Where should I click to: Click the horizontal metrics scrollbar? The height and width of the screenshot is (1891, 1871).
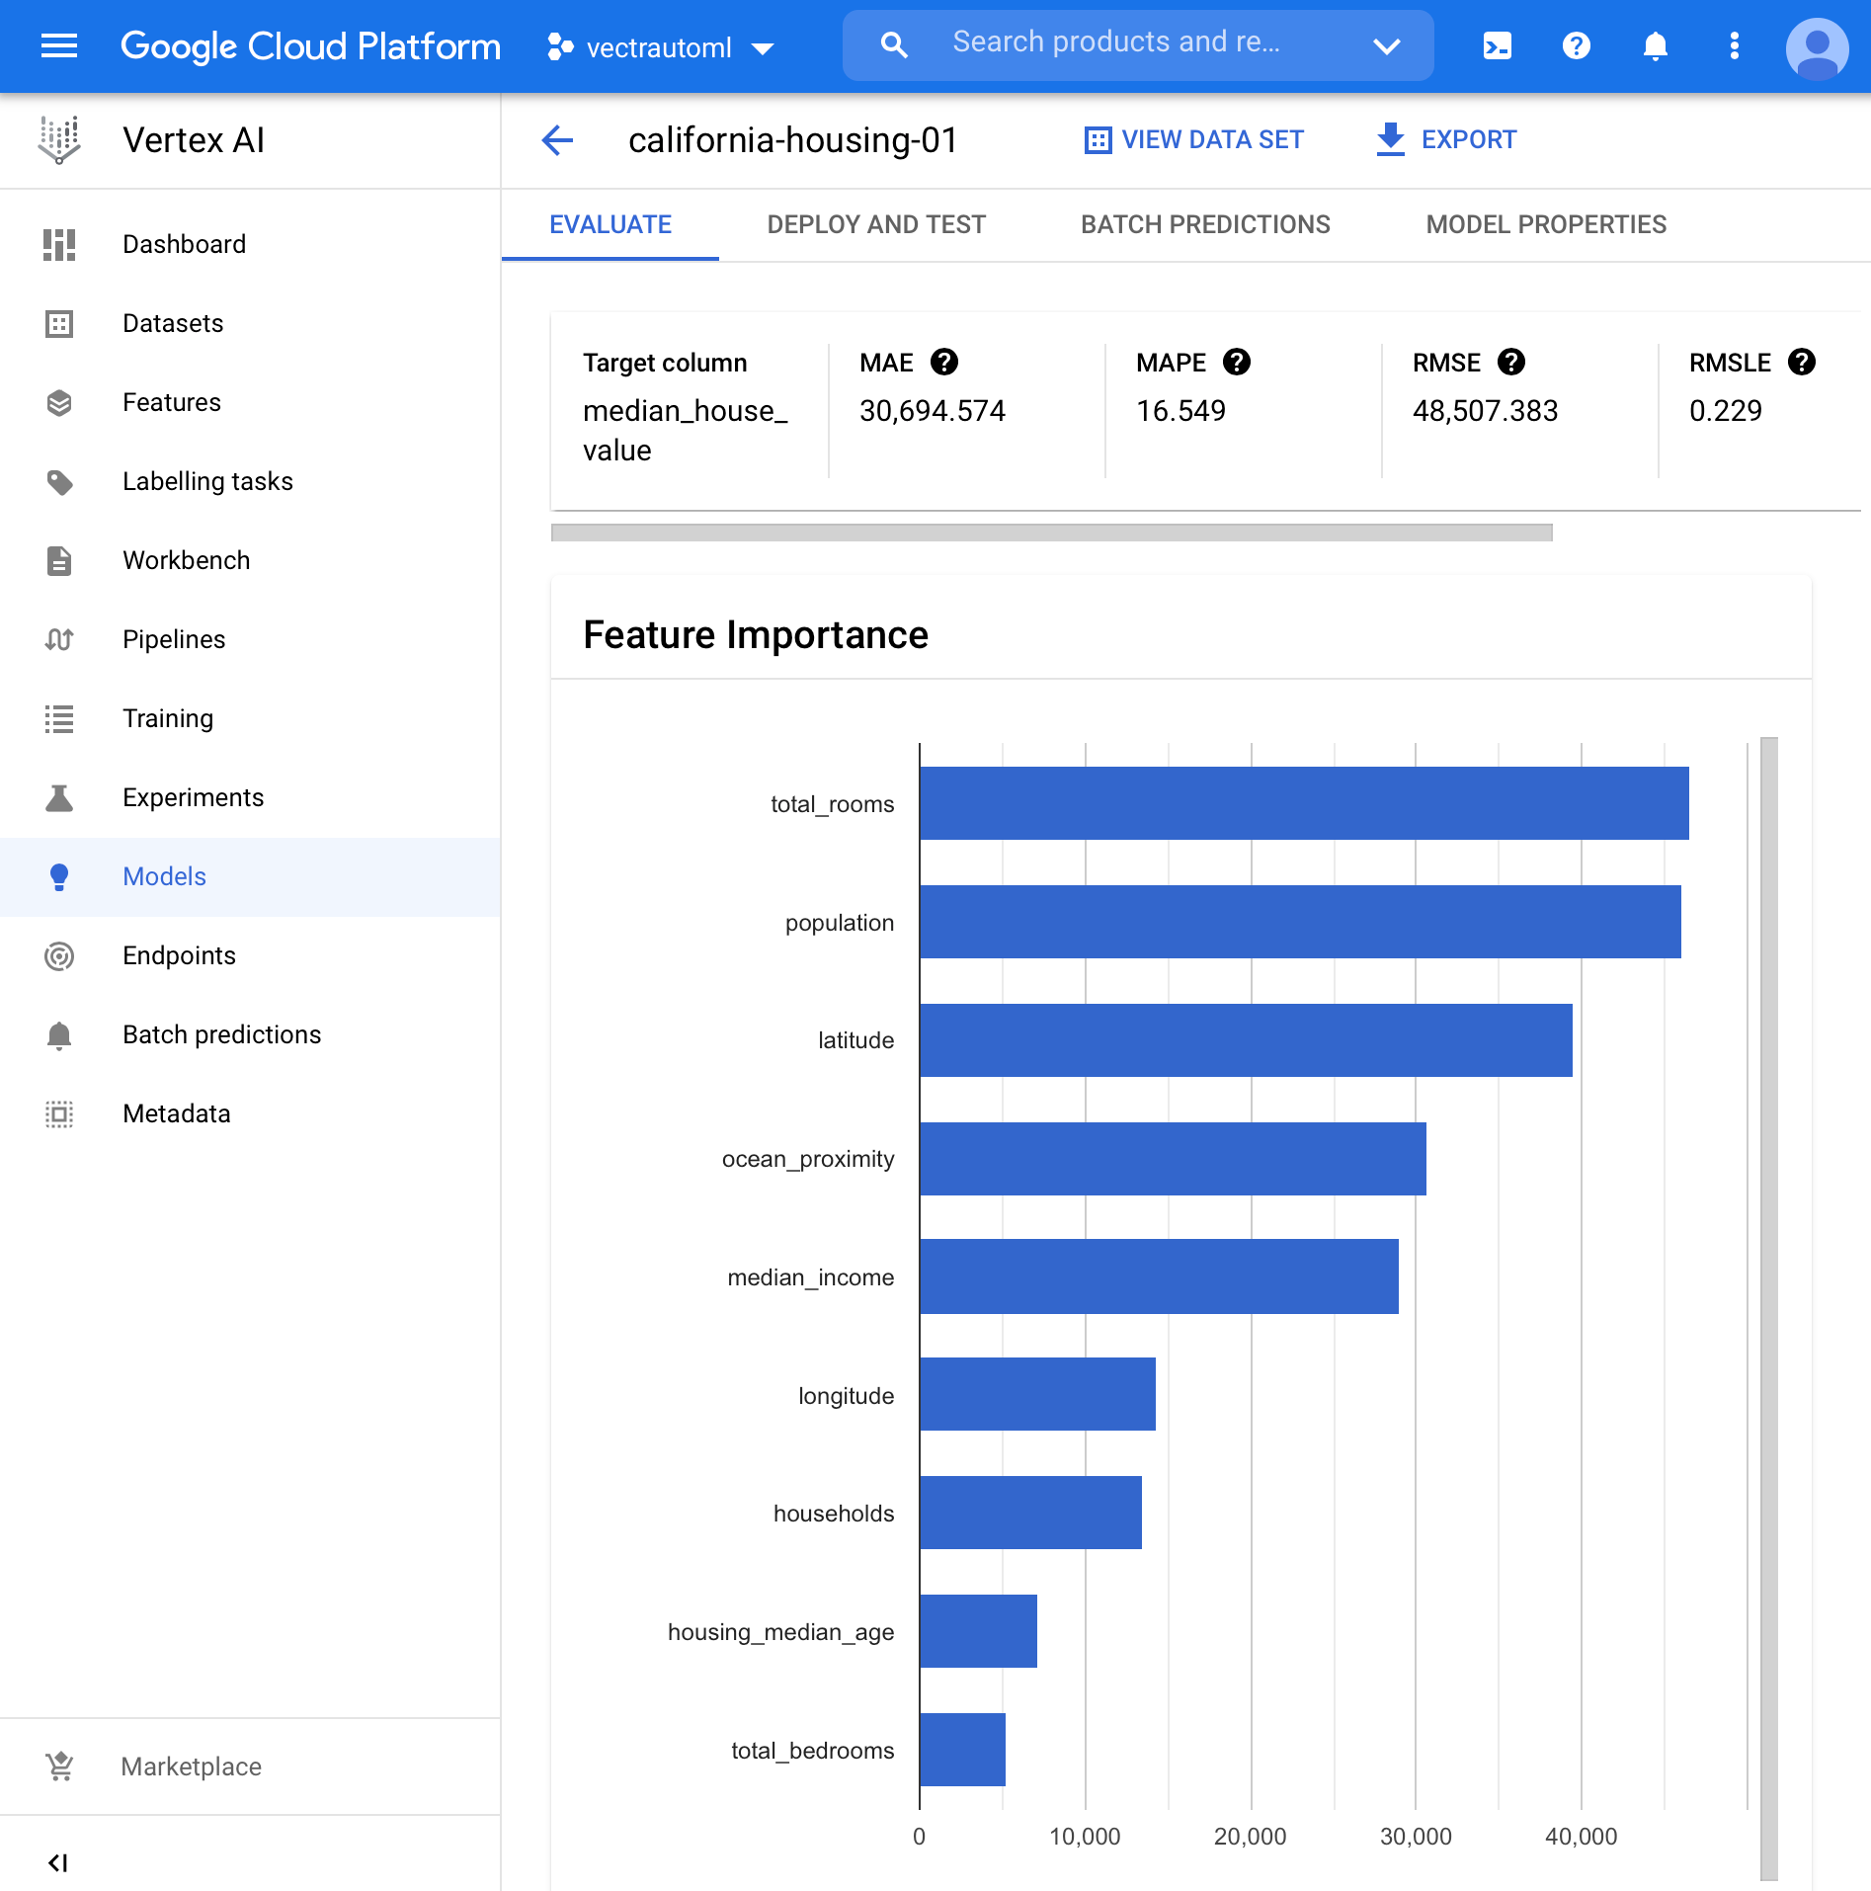1051,533
